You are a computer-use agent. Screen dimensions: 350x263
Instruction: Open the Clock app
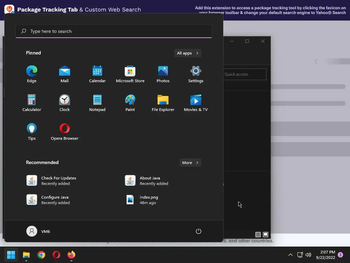click(x=65, y=103)
